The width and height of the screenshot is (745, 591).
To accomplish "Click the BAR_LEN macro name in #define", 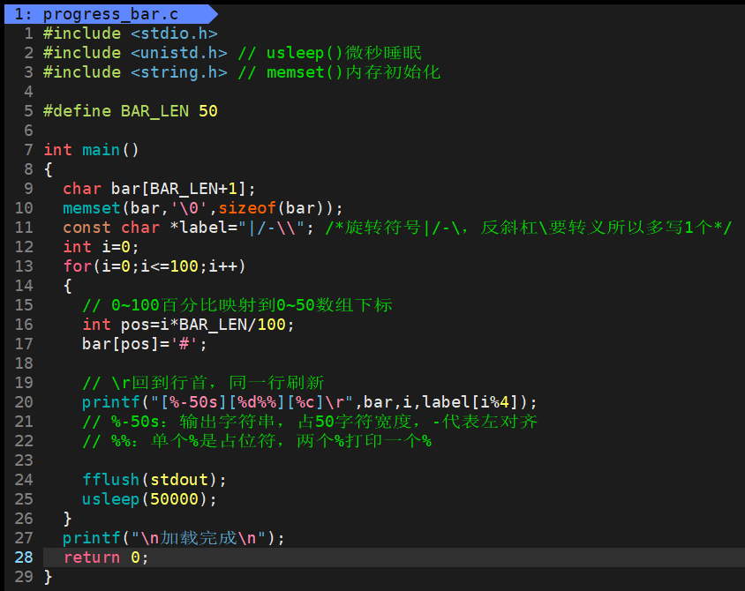I will point(154,111).
